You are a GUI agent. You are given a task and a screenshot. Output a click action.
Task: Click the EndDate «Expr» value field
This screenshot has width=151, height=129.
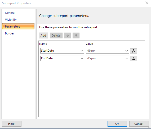coord(107,59)
